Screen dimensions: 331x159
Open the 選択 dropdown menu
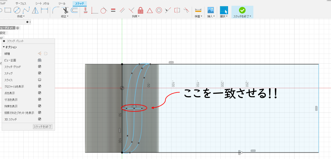pos(224,16)
